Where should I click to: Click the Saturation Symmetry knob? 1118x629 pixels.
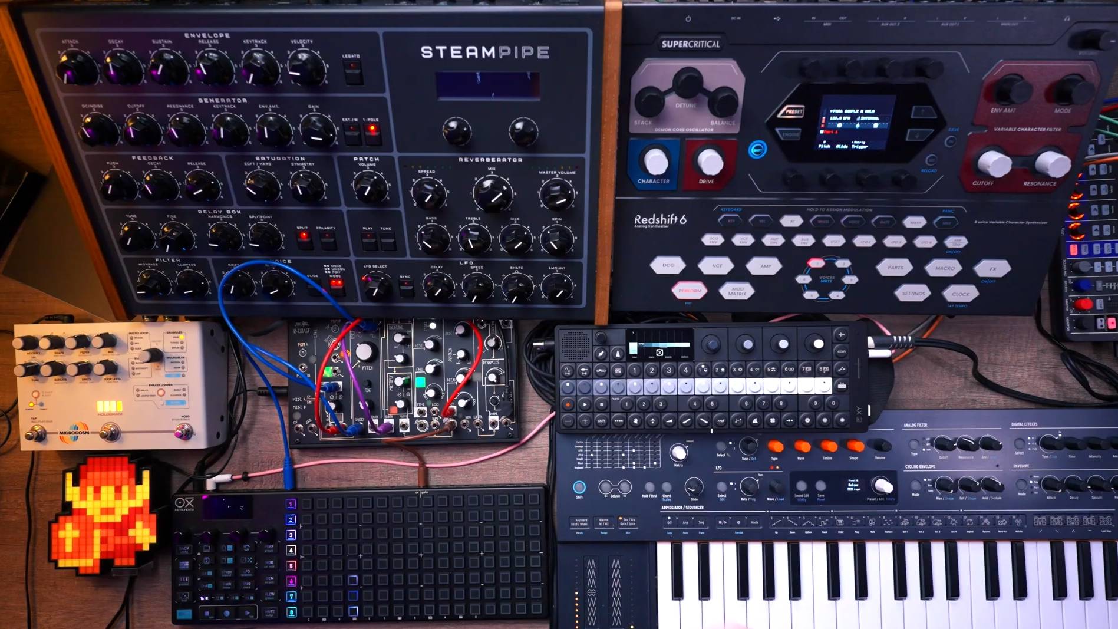[306, 186]
